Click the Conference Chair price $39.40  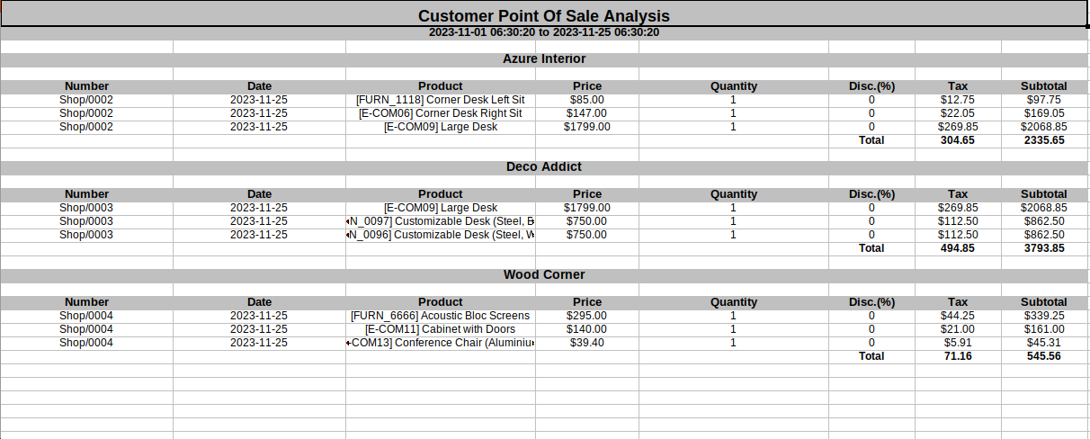(587, 343)
